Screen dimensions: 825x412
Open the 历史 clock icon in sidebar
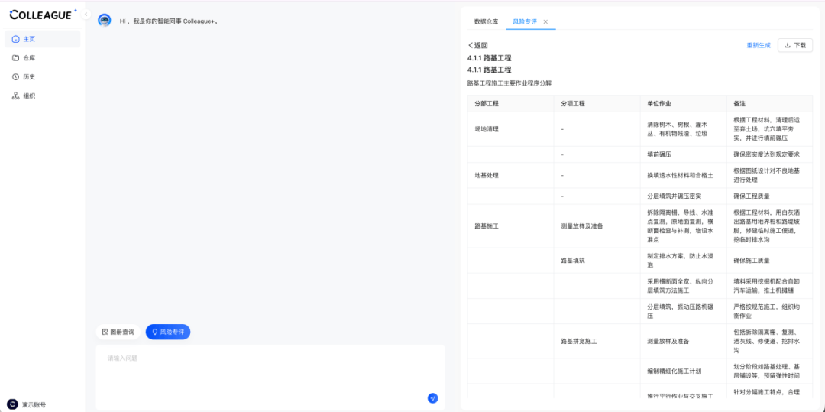point(16,77)
